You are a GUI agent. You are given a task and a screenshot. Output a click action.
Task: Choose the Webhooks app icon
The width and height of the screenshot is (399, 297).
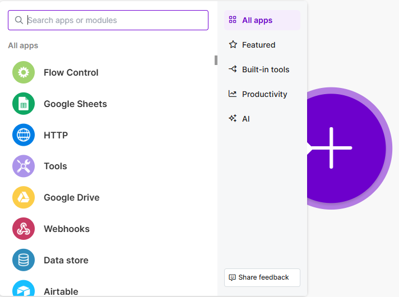tap(24, 229)
